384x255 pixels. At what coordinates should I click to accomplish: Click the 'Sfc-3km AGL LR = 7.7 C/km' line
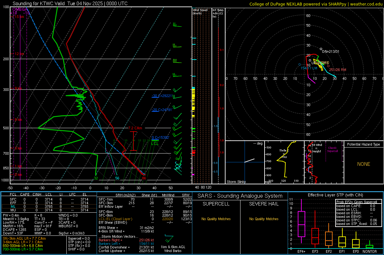click(24, 238)
